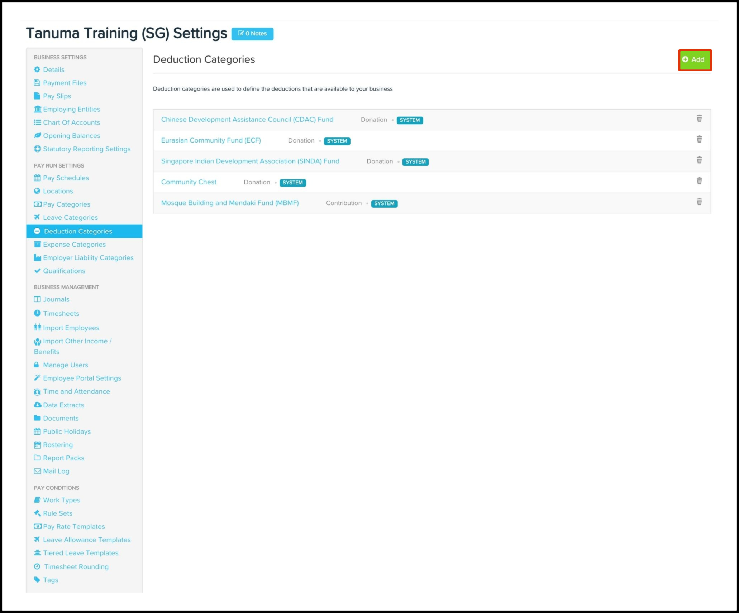Open Community Chest category link
This screenshot has height=613, width=739.
(x=189, y=182)
